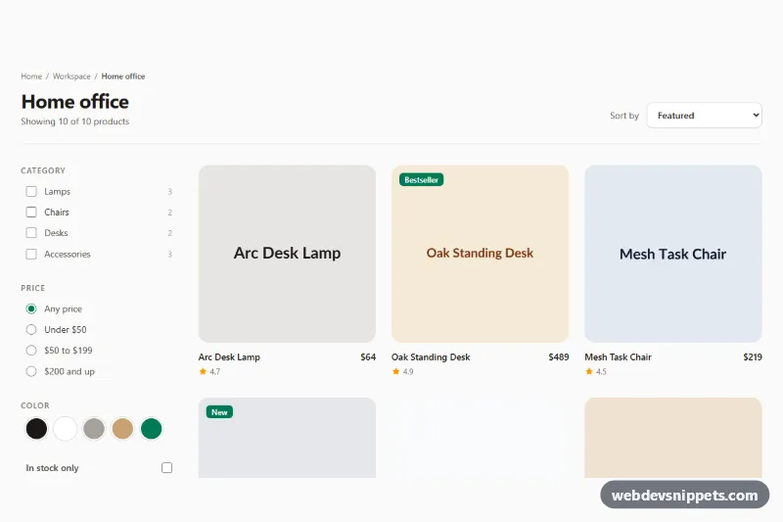
Task: Check the Accessories category checkbox
Action: coord(31,254)
